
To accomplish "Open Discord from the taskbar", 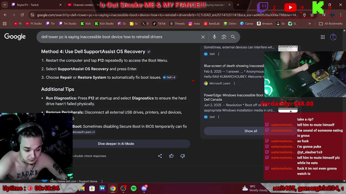I will 144,188.
